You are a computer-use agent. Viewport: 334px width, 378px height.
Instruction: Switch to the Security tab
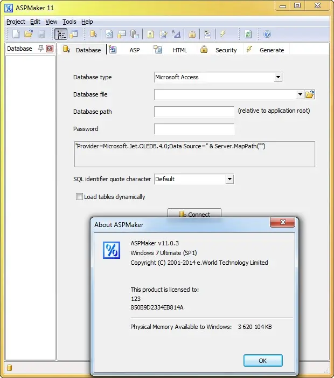tap(220, 50)
